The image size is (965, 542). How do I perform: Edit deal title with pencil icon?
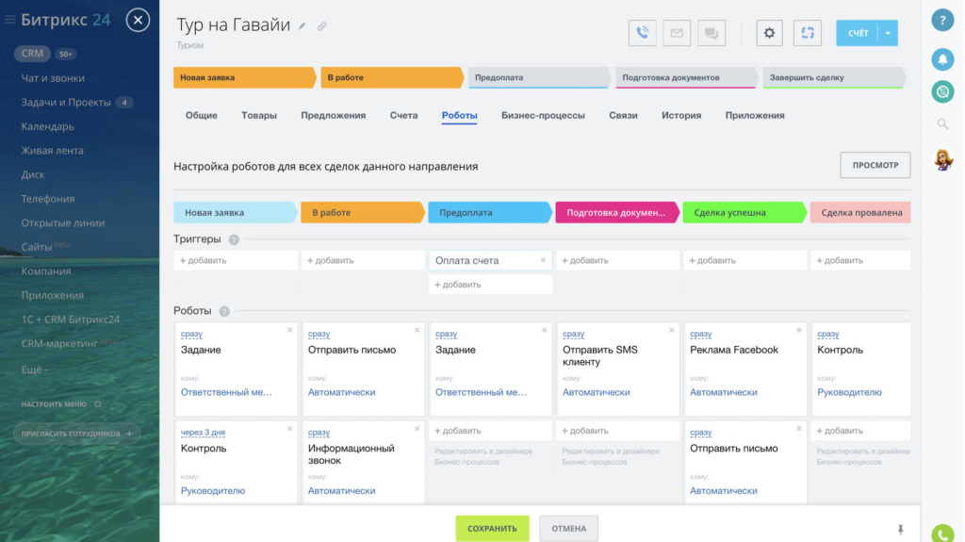click(303, 26)
